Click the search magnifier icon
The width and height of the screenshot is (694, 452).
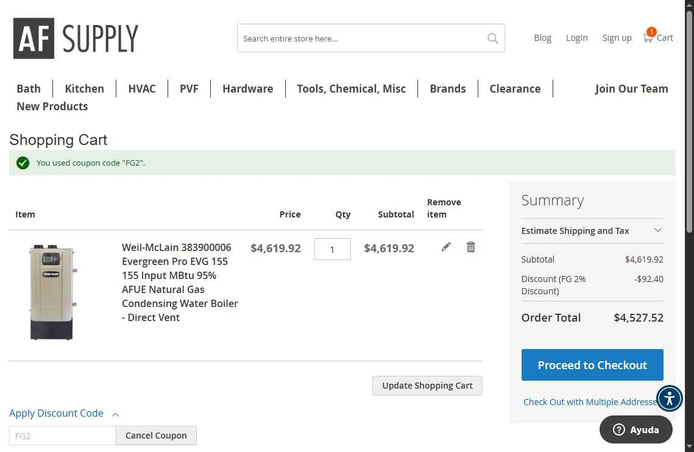(492, 38)
